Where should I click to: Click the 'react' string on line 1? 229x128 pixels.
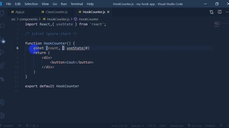97,24
